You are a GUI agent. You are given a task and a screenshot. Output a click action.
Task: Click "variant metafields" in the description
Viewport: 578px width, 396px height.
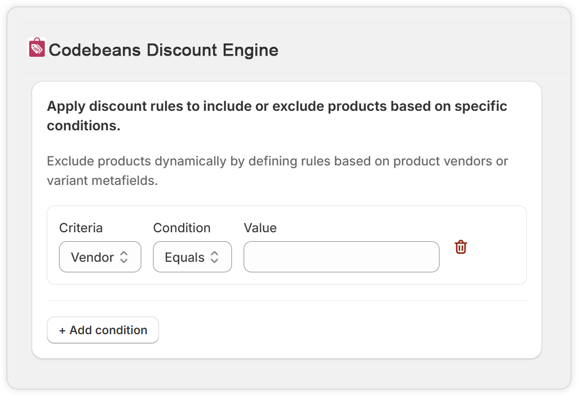[102, 181]
